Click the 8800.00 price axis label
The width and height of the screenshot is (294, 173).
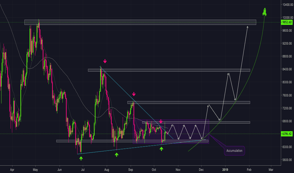[287, 56]
